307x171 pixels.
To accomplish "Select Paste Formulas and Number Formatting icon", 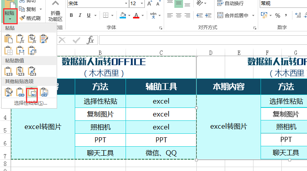I will point(32,39).
